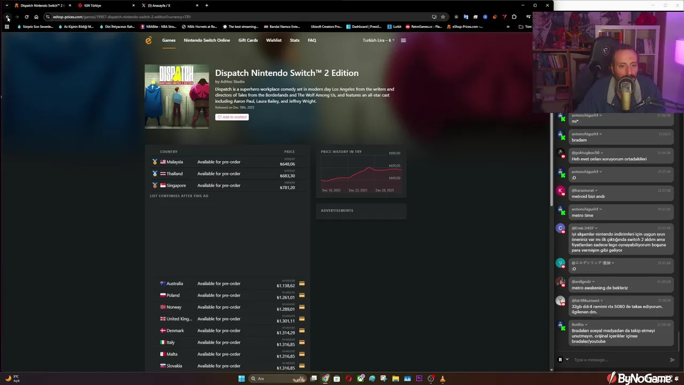Open the Chrome tab search dropdown

pyautogui.click(x=6, y=5)
